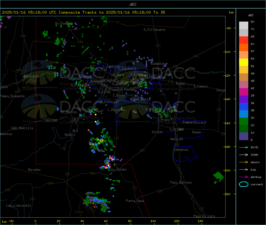Click the Aero_GA map label

point(176,139)
